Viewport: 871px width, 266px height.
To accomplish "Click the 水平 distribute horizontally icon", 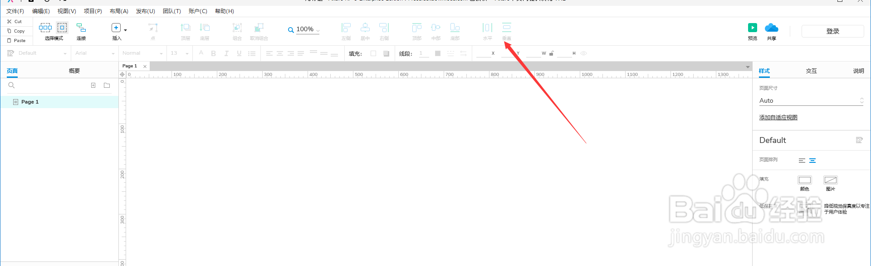I will (488, 28).
